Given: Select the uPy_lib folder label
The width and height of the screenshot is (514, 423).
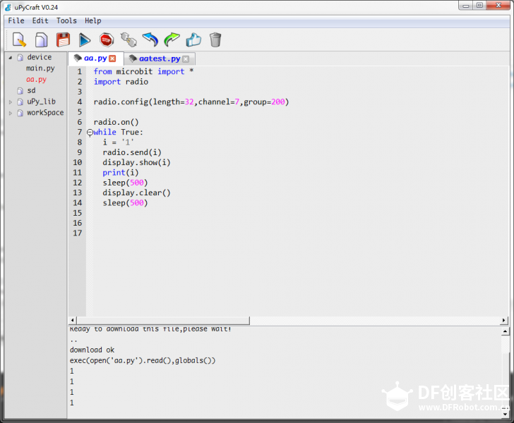Looking at the screenshot, I should point(41,102).
